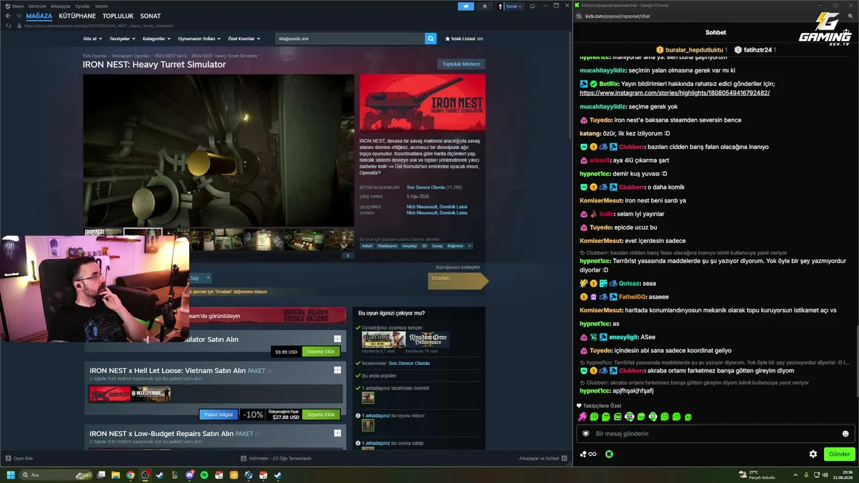Screen dimensions: 859x483
Task: Insert the pink emote from followers-only row
Action: point(583,417)
